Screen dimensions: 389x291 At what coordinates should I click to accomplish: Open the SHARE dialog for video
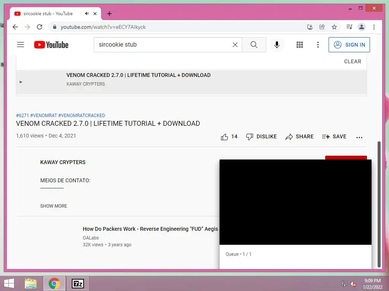[299, 136]
